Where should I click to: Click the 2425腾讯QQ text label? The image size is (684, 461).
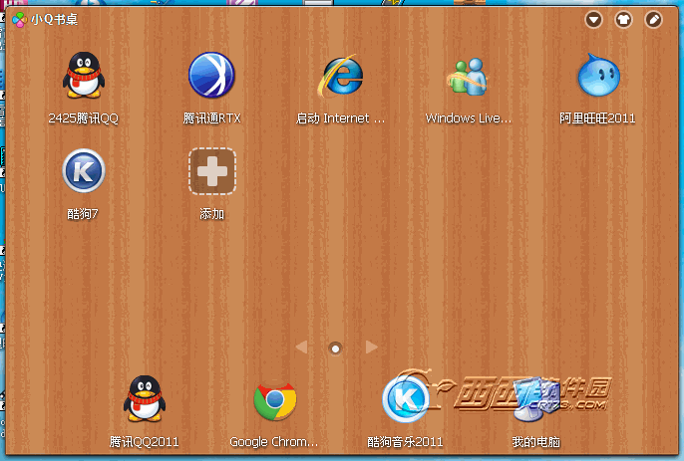(x=84, y=118)
